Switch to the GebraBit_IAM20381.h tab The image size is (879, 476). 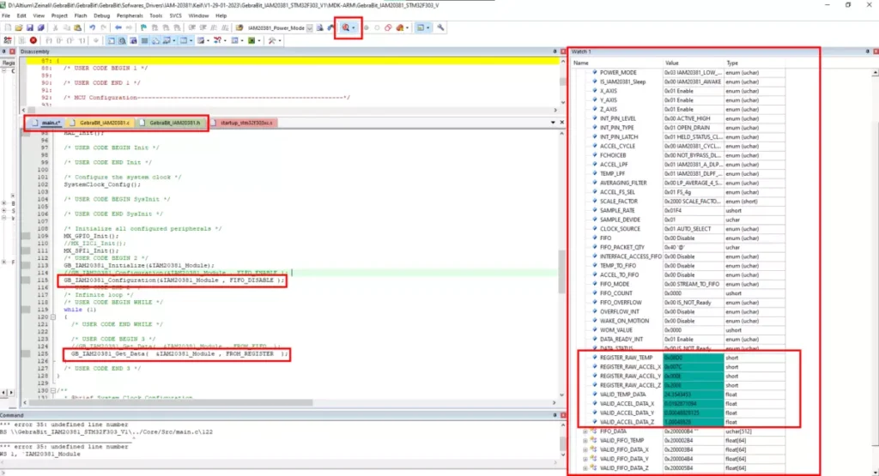[x=173, y=123]
